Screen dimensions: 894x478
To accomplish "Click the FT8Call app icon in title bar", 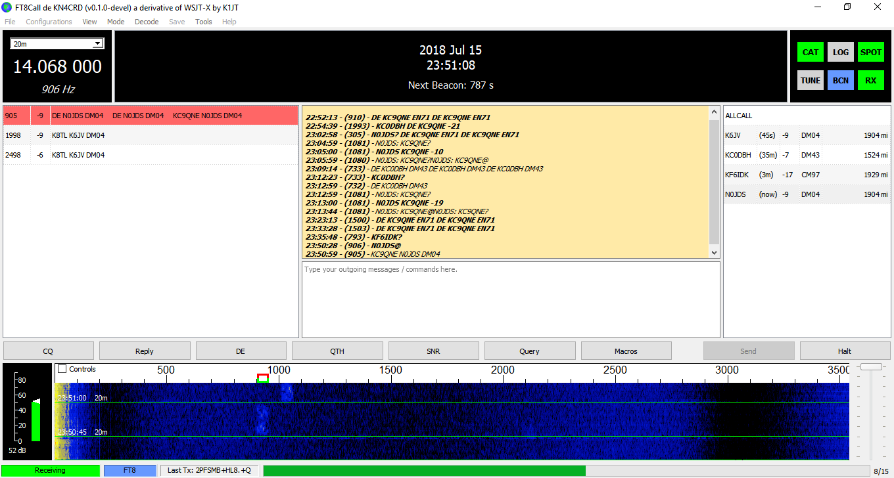I will [8, 7].
